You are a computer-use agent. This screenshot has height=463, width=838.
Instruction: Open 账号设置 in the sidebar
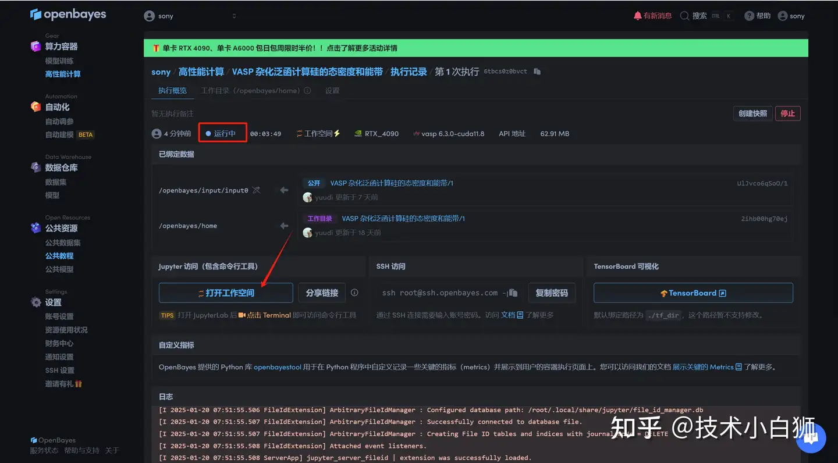tap(59, 316)
